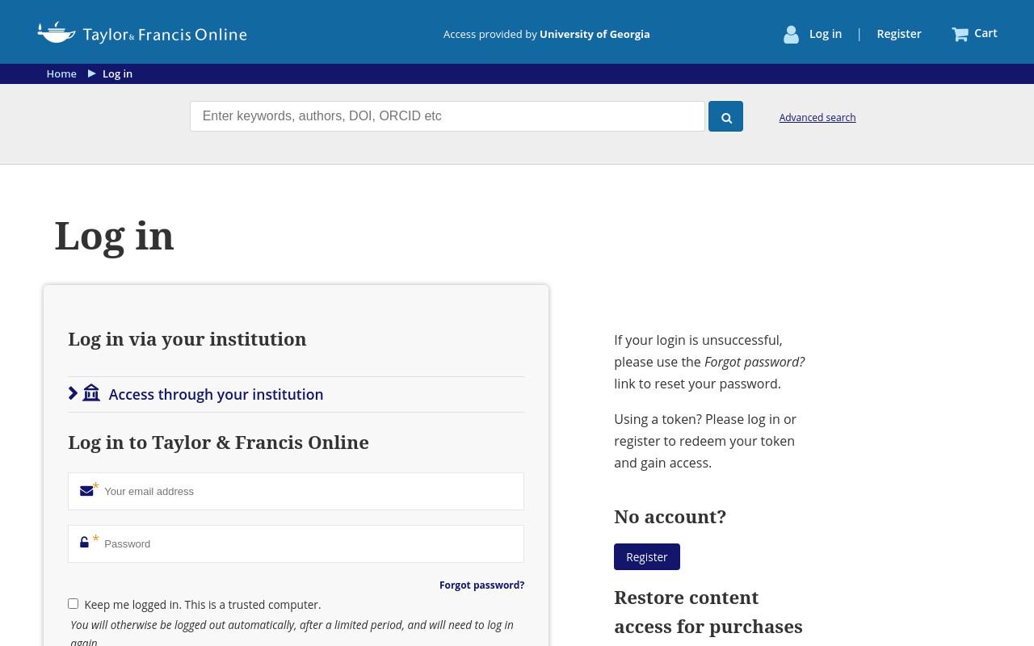Click the shopping cart icon
The height and width of the screenshot is (646, 1034).
coord(960,34)
